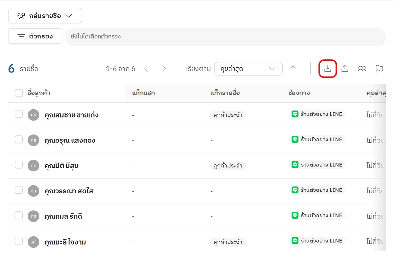394x262 pixels.
Task: Click the flag icon in toolbar
Action: pos(379,69)
